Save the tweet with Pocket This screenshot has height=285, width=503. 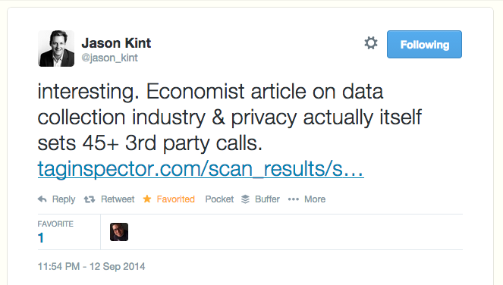coord(219,199)
